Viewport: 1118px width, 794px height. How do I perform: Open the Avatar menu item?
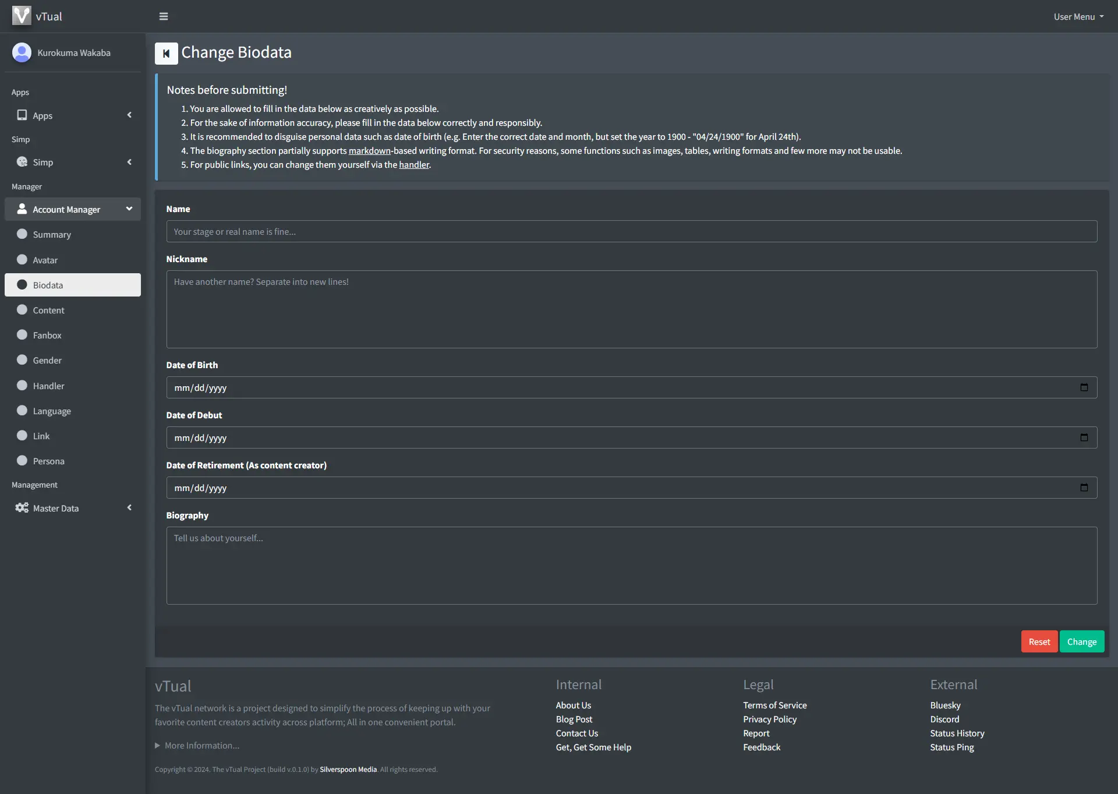pos(45,260)
